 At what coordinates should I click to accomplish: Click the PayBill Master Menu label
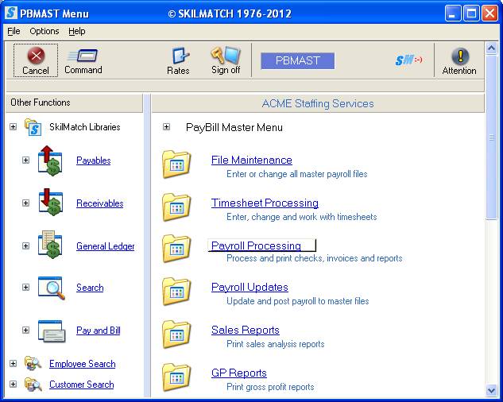coord(234,127)
